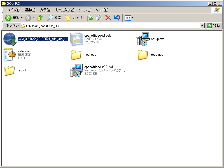Click the folder icon inside address bar
Screen dimensions: 224x168
pyautogui.click(x=23, y=26)
